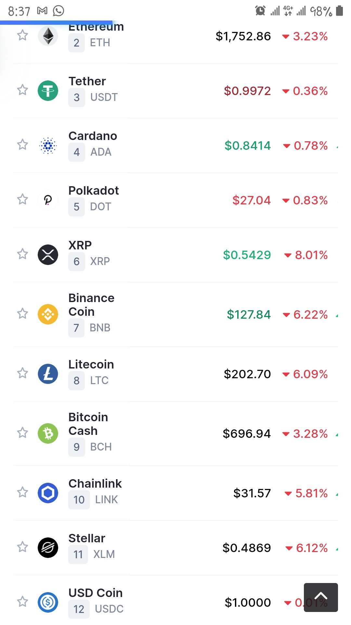Open WhatsApp notification in status bar
Viewport: 351px width, 625px height.
pos(58,11)
